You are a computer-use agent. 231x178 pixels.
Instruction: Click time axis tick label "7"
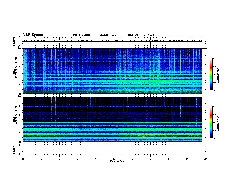150,159
